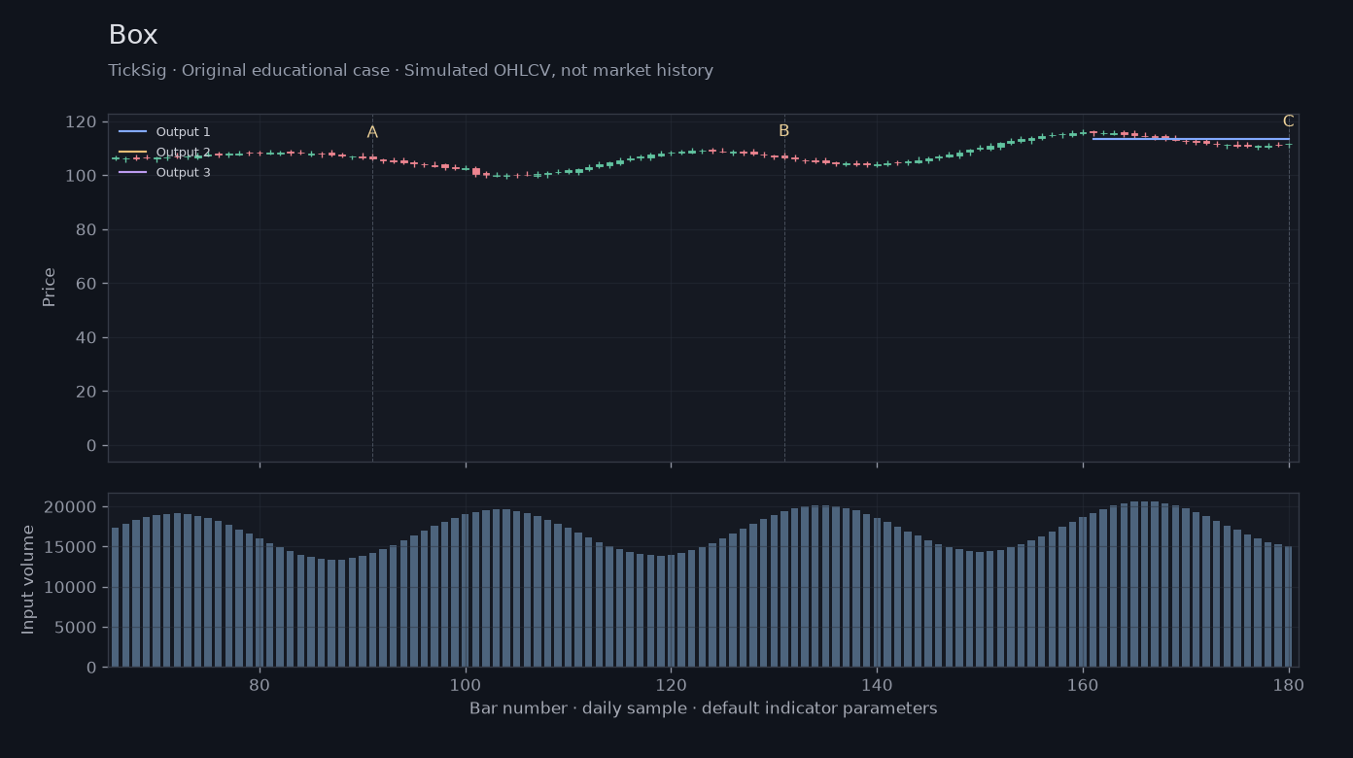
Task: Click x-axis tick label 140
Action: coord(877,684)
